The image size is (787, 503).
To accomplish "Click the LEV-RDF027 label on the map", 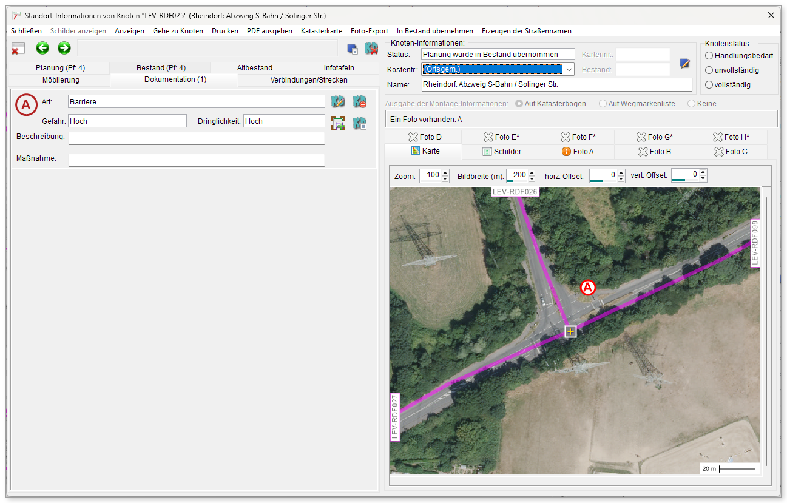I will pyautogui.click(x=395, y=417).
